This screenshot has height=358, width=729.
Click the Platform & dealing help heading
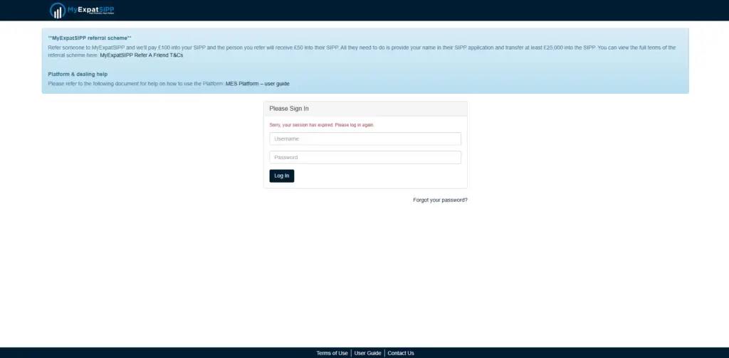pyautogui.click(x=78, y=74)
